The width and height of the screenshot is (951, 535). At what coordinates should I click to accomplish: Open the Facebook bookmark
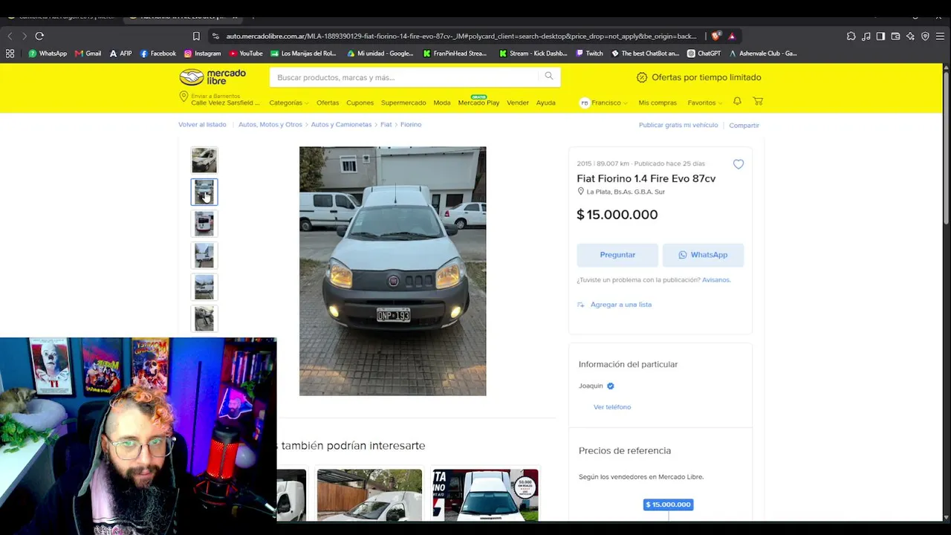click(x=158, y=53)
